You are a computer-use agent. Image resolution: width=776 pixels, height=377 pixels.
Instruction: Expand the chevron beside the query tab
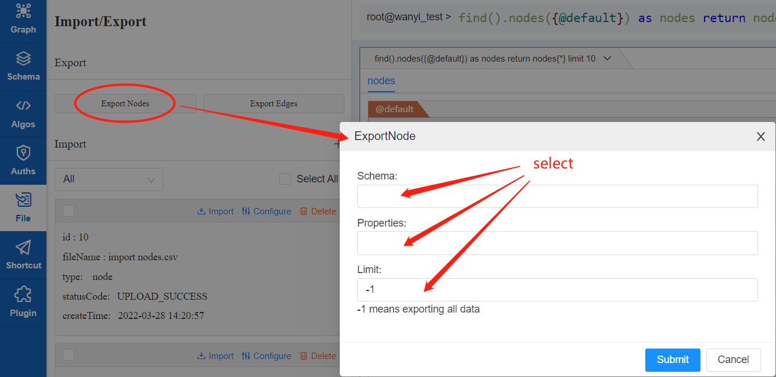[608, 59]
